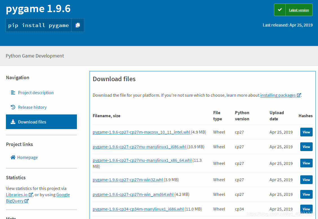This screenshot has width=318, height=219.
Task: Click Wheel file type in win_amd64 row
Action: [219, 194]
